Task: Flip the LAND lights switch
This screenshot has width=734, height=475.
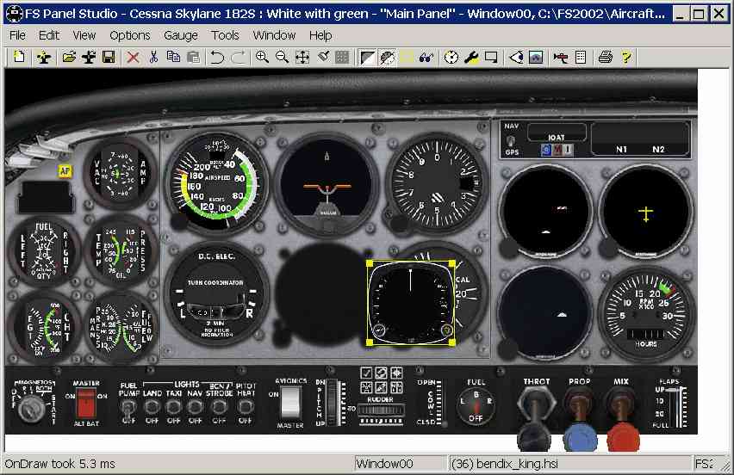Action: [x=152, y=408]
